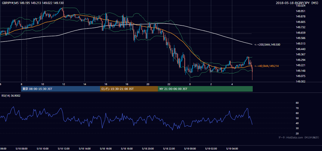
Task: Click price axis label 149.075
Action: pos(301,76)
